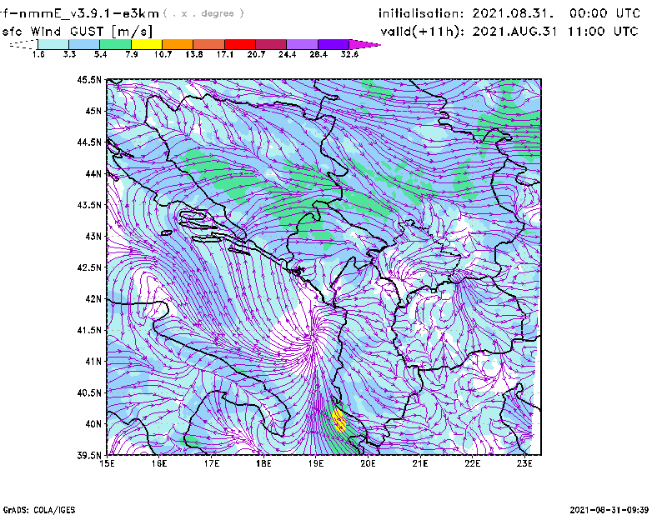Select the yellow 7.9–10.7 legend swatch
Image resolution: width=667 pixels, height=515 pixels.
click(147, 44)
